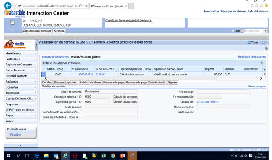The height and width of the screenshot is (160, 272).
Task: Open the browser home icon
Action: (252, 6)
